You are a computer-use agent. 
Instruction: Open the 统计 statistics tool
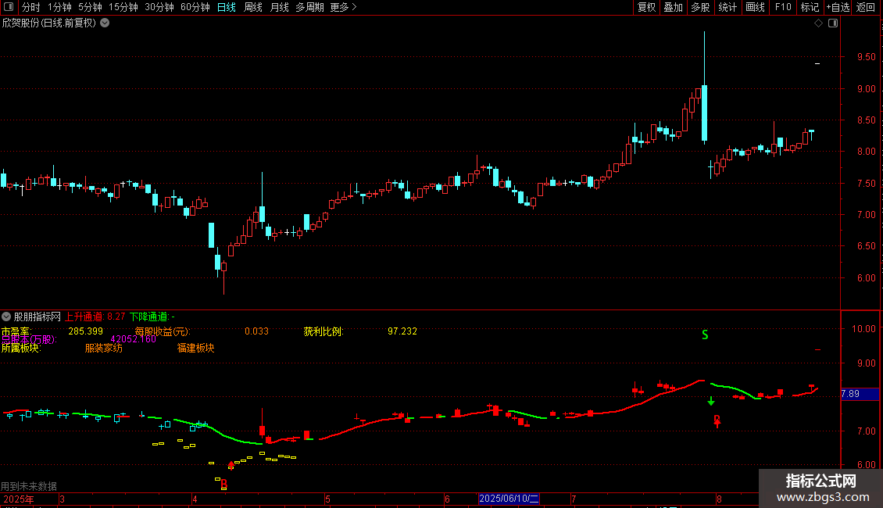727,7
